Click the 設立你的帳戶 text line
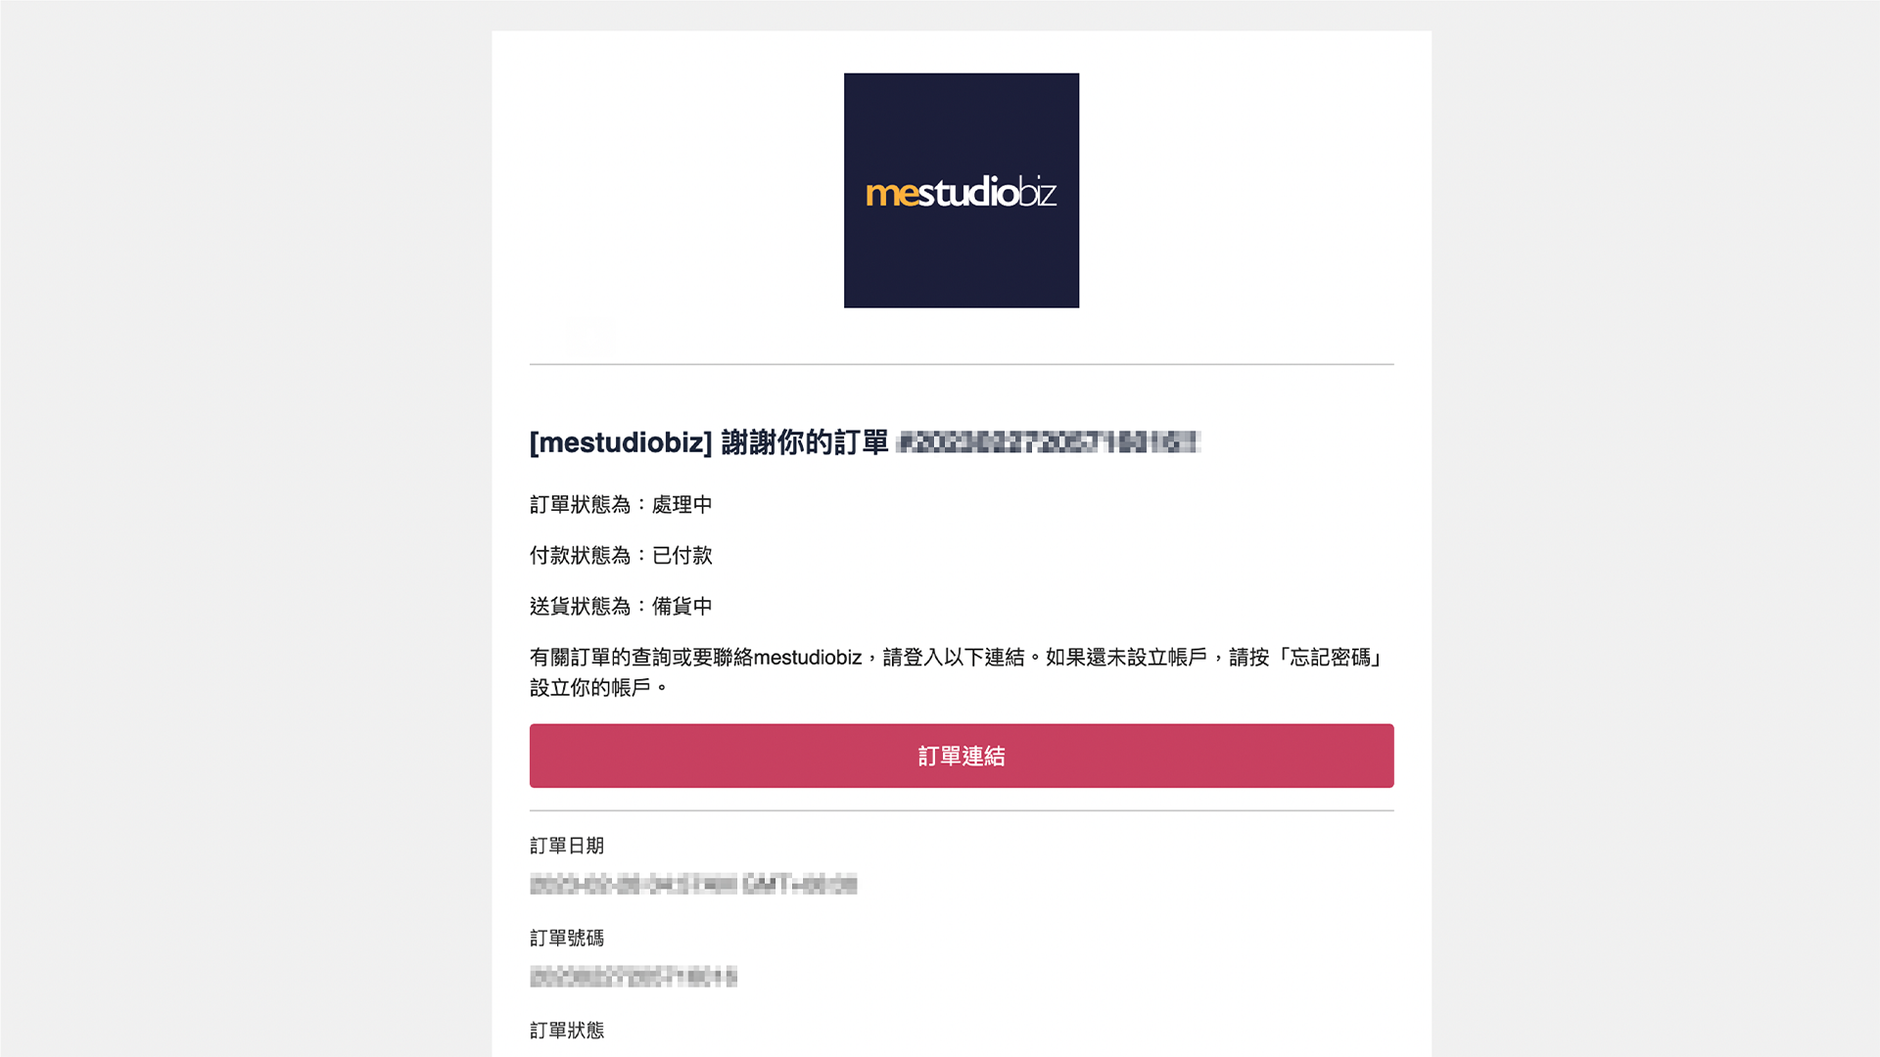1880x1057 pixels. coord(590,688)
